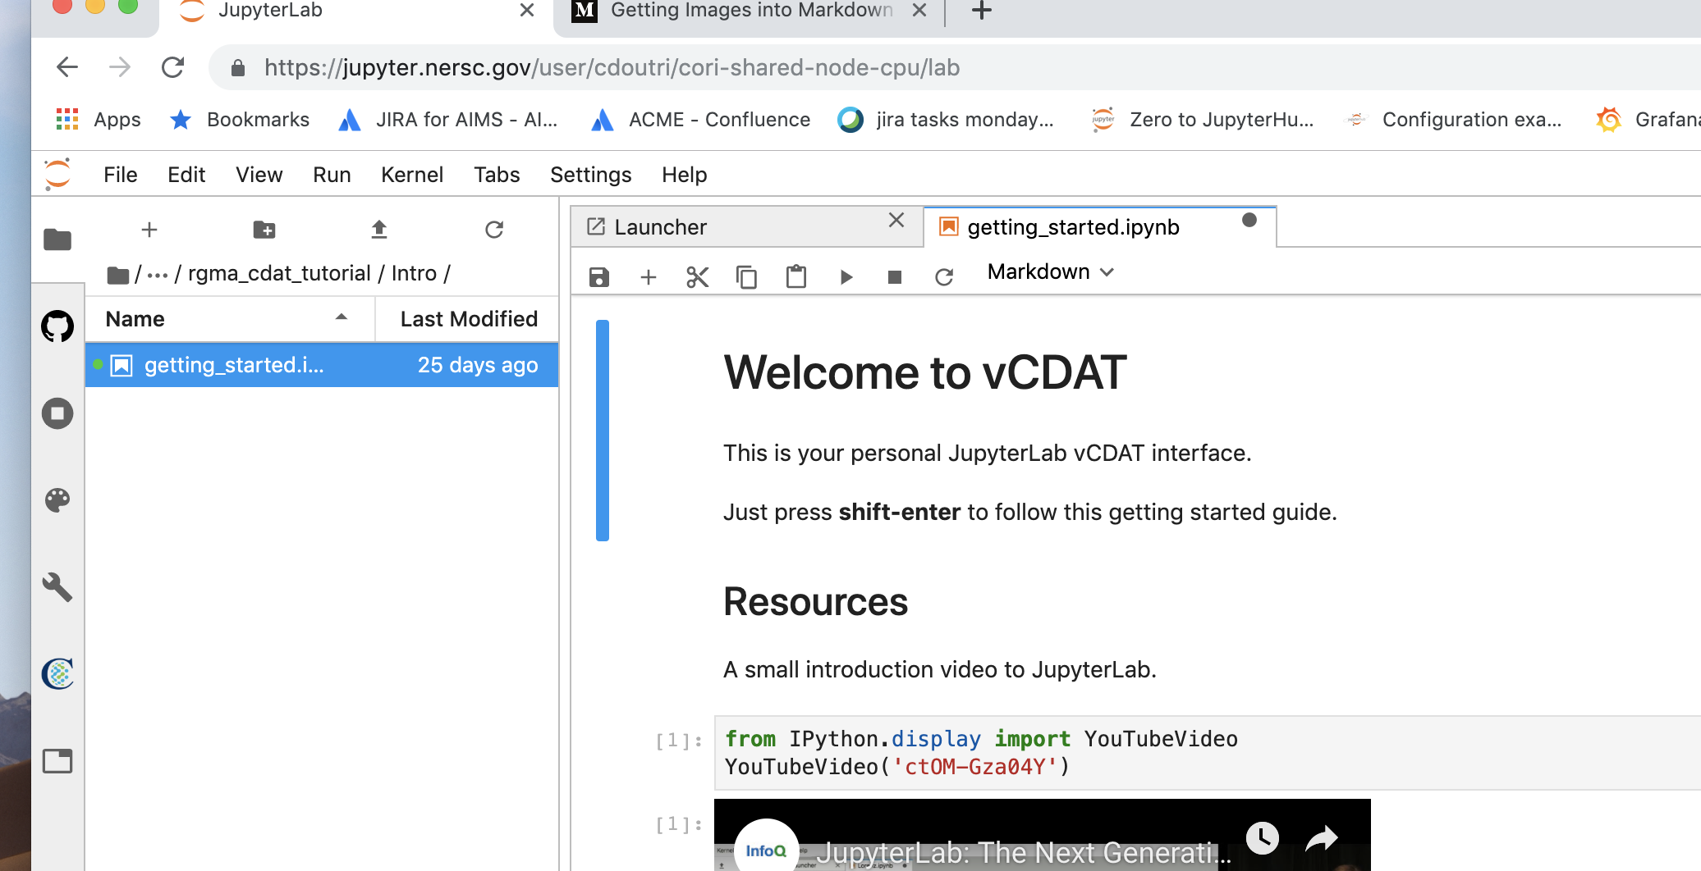1701x871 pixels.
Task: Open the Run menu
Action: tap(332, 175)
